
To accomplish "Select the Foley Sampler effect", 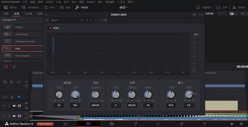I will click(x=23, y=56).
